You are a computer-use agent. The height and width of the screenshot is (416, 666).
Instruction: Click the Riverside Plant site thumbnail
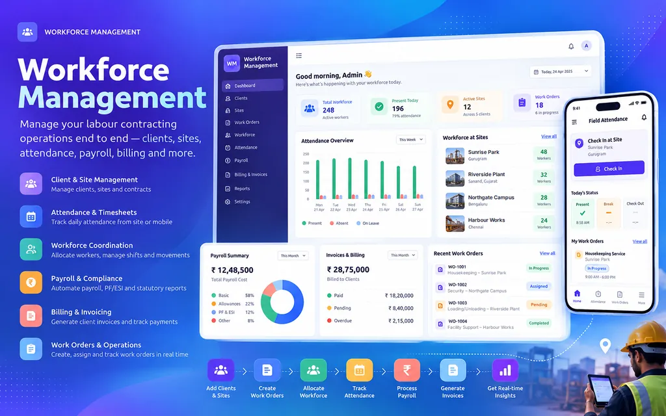pyautogui.click(x=455, y=178)
